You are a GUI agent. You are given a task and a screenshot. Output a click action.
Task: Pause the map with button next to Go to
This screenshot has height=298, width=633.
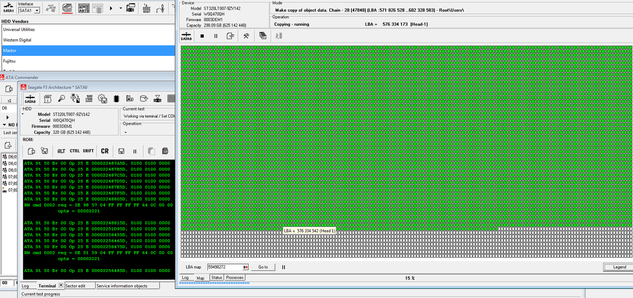pyautogui.click(x=283, y=267)
